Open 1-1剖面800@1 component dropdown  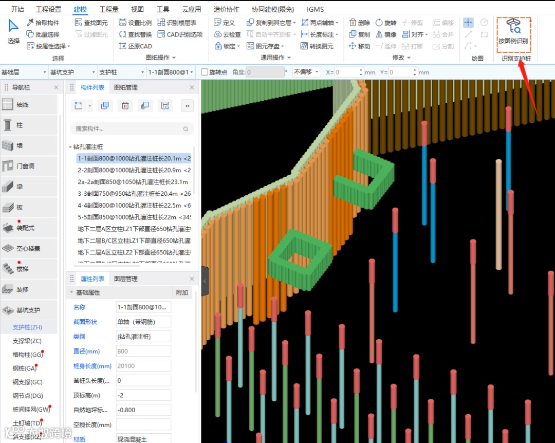click(171, 72)
